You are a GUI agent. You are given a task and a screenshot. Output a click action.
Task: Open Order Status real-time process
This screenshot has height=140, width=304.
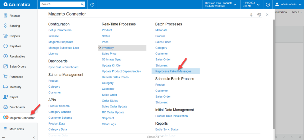[110, 101]
